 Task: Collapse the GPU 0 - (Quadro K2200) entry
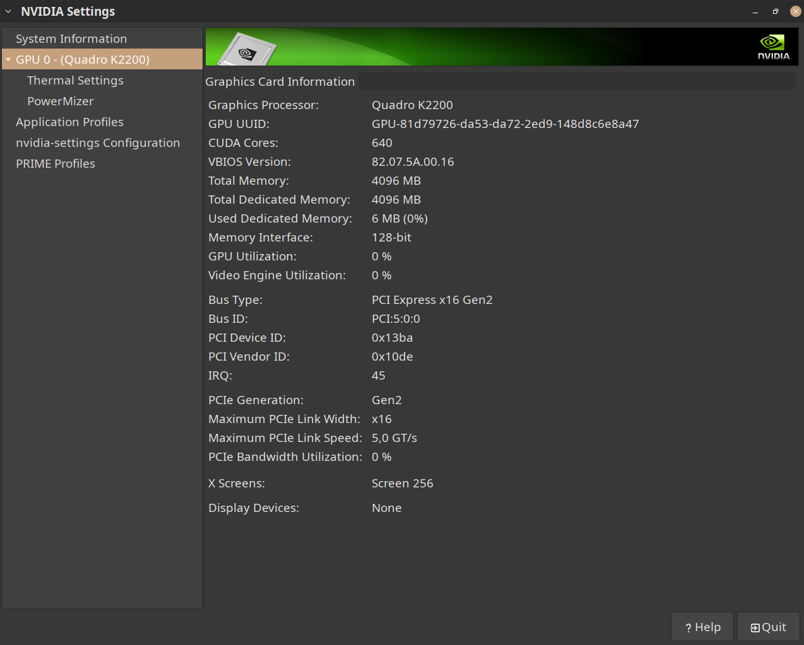coord(8,59)
